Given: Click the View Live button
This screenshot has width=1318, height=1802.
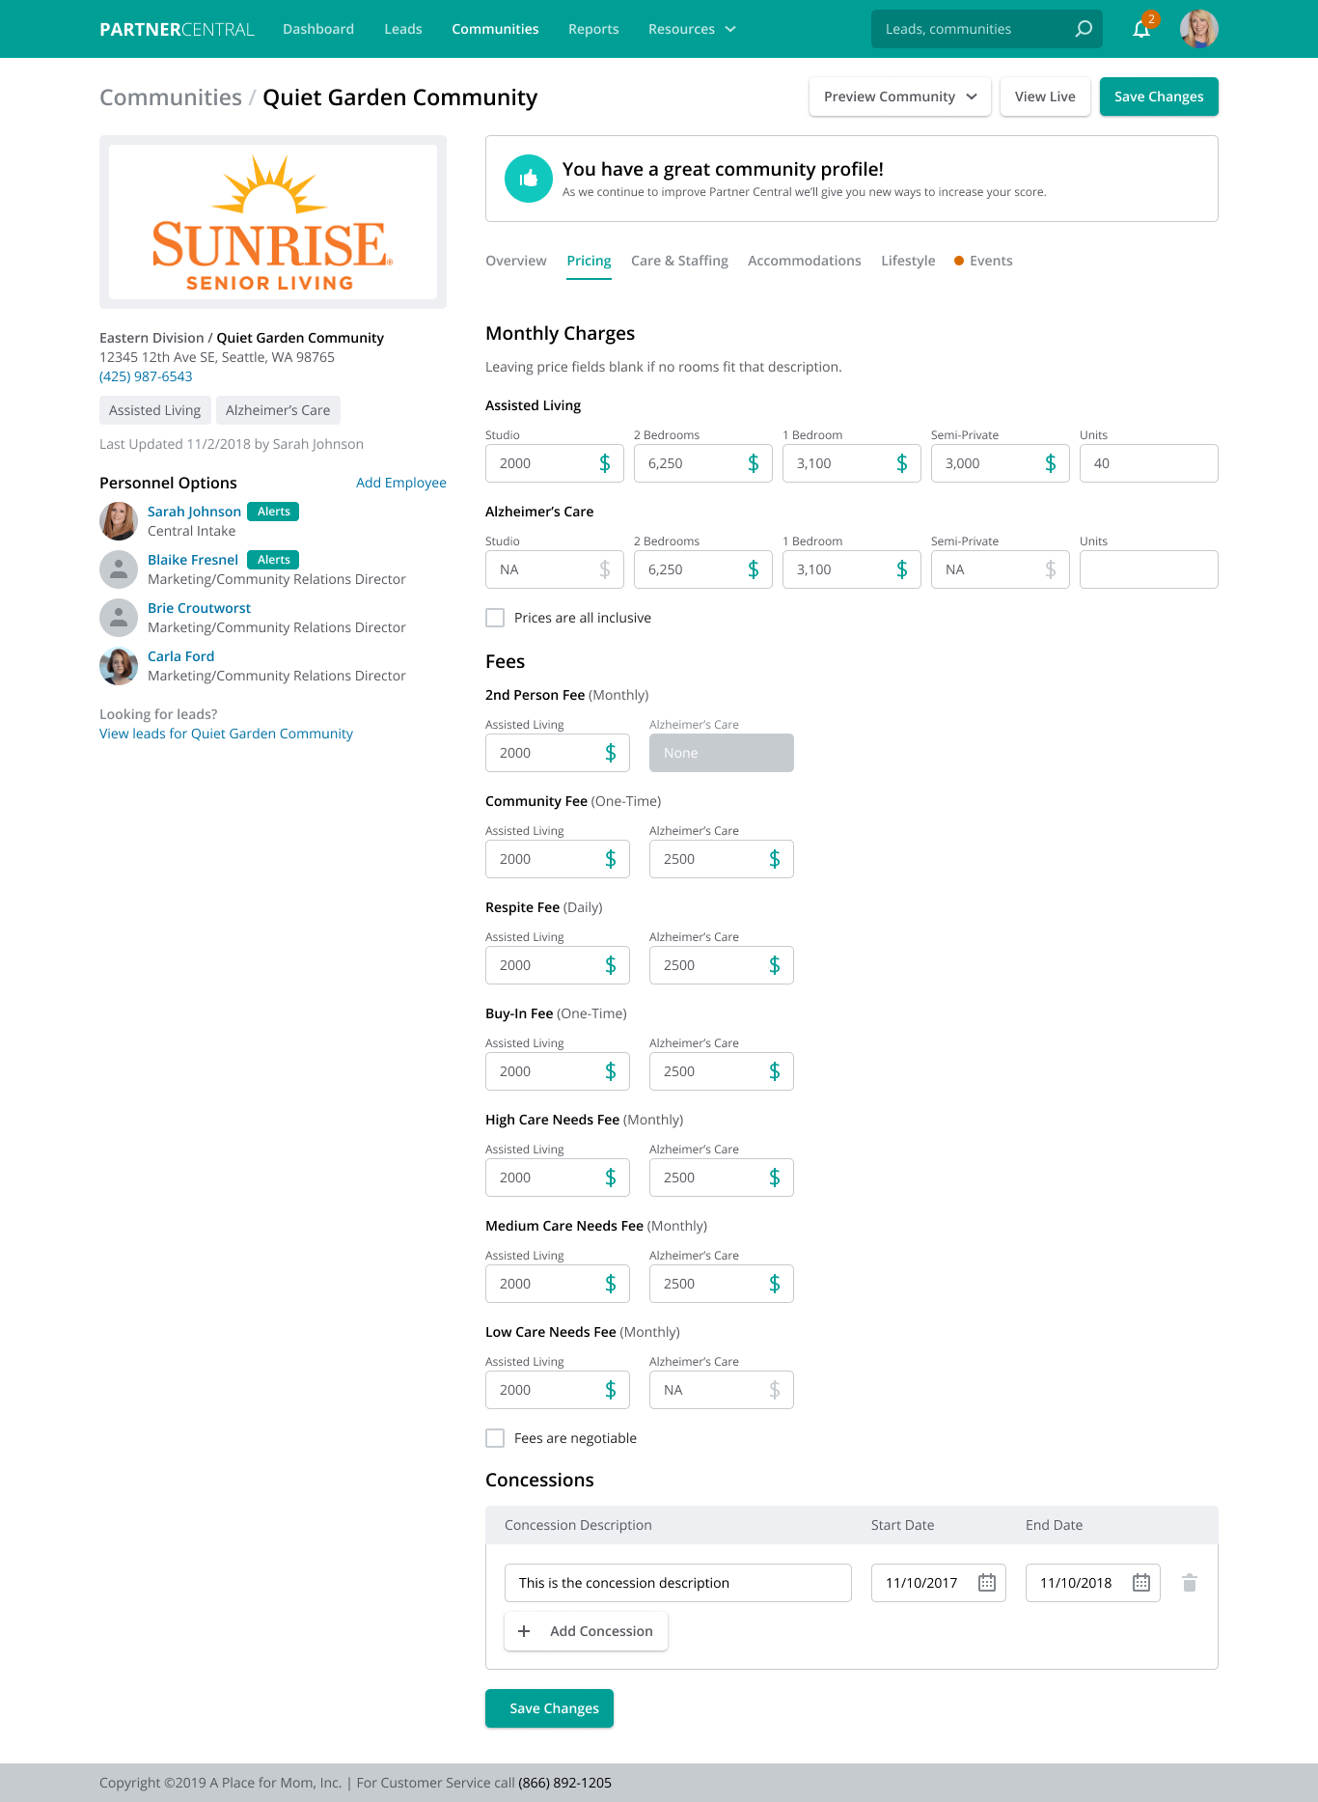Looking at the screenshot, I should click(1045, 97).
